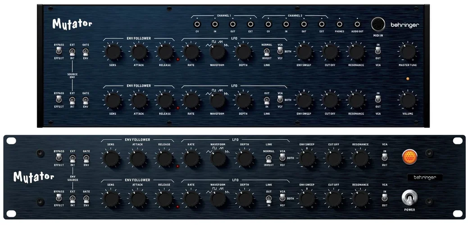
Task: Flip the POWER switch on rack unit
Action: [x=409, y=198]
